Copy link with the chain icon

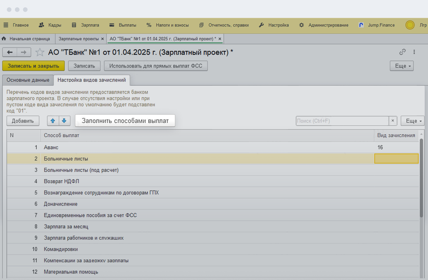tap(402, 52)
